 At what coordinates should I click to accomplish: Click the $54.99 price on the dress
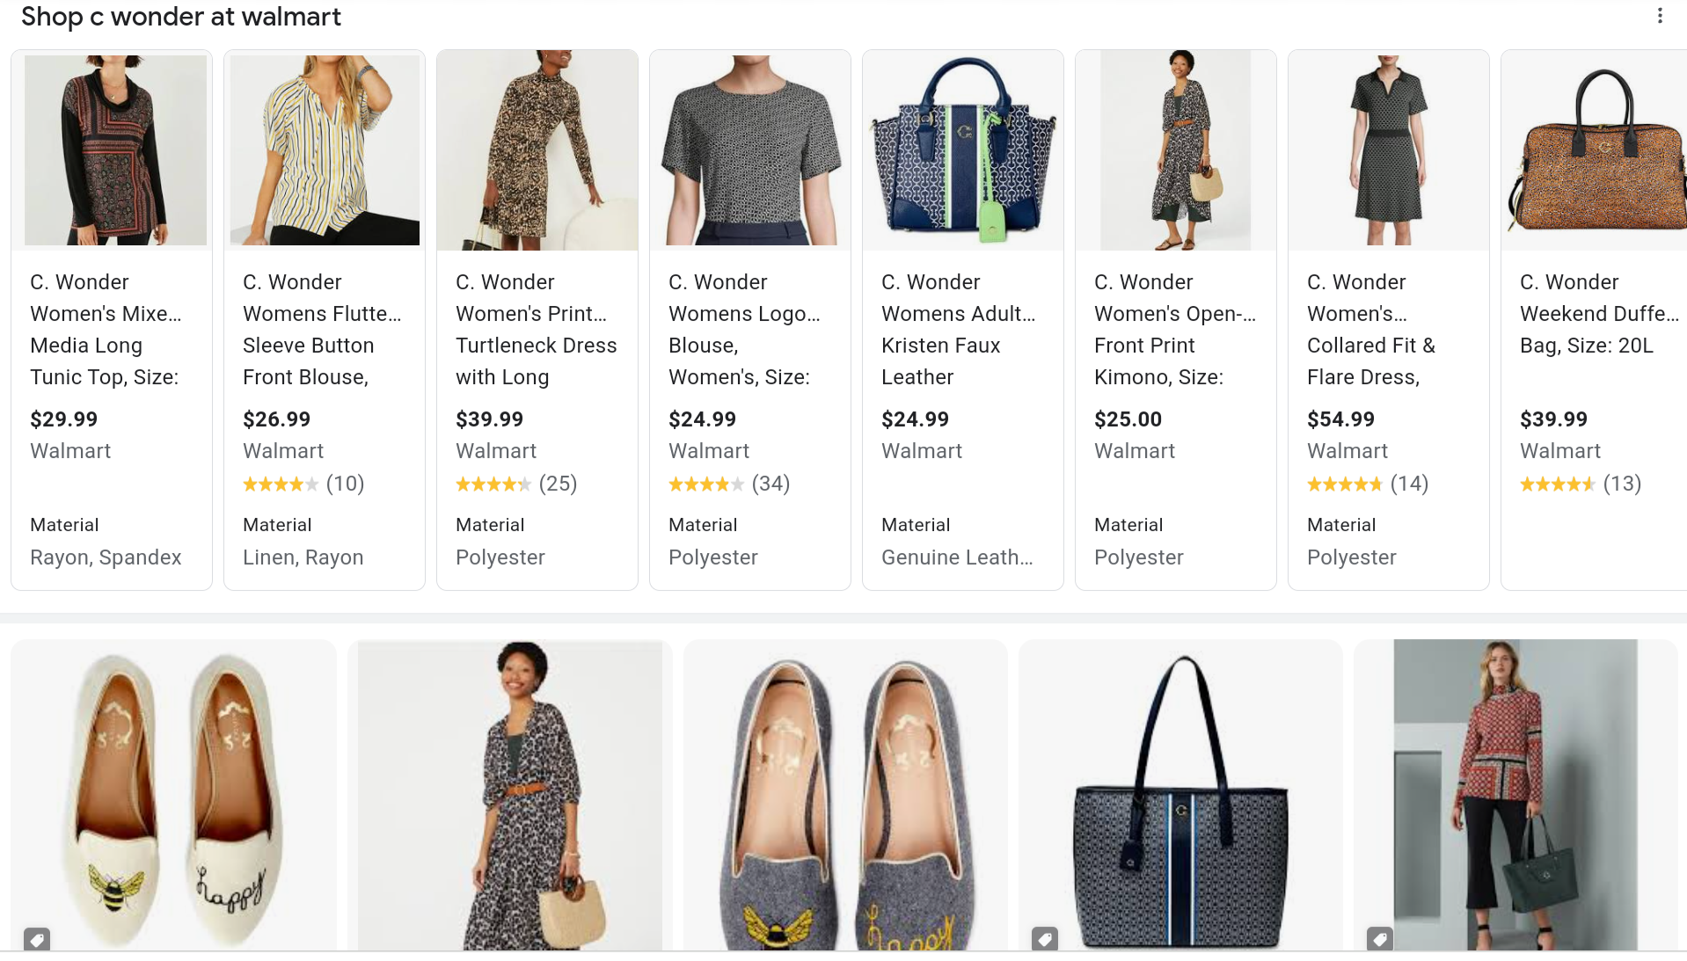[x=1340, y=419]
